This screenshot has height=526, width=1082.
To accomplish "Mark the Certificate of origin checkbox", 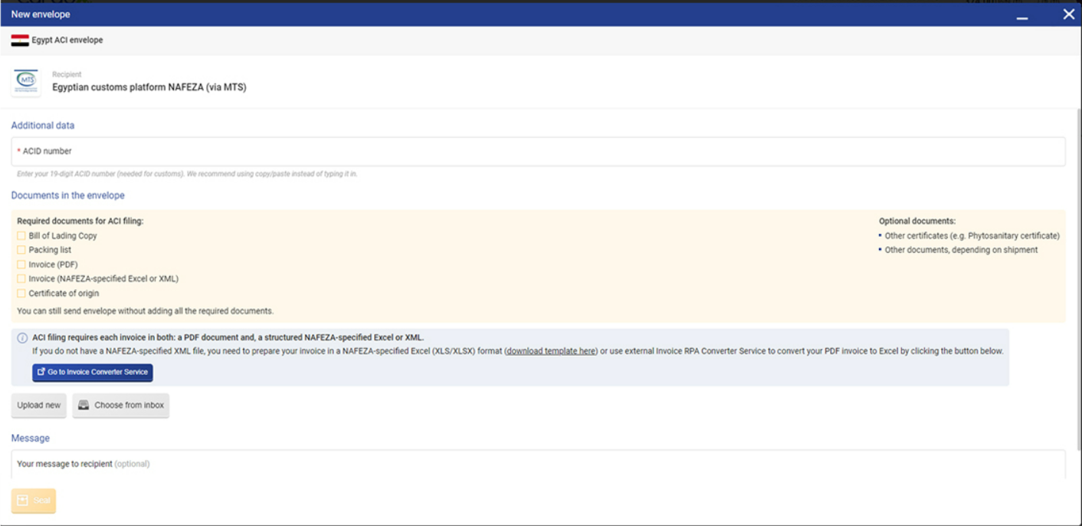I will coord(21,294).
